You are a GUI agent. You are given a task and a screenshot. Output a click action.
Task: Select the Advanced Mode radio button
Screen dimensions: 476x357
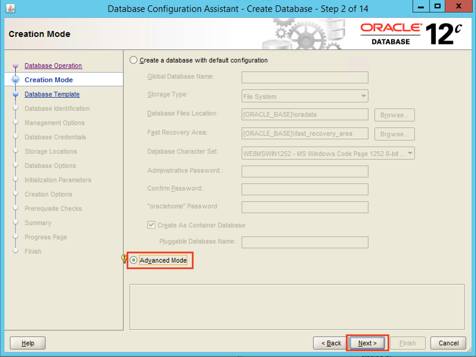[133, 260]
